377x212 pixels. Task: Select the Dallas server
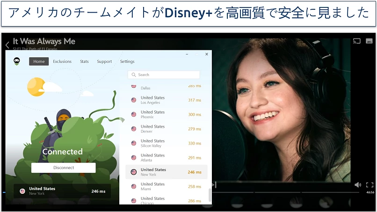[166, 88]
